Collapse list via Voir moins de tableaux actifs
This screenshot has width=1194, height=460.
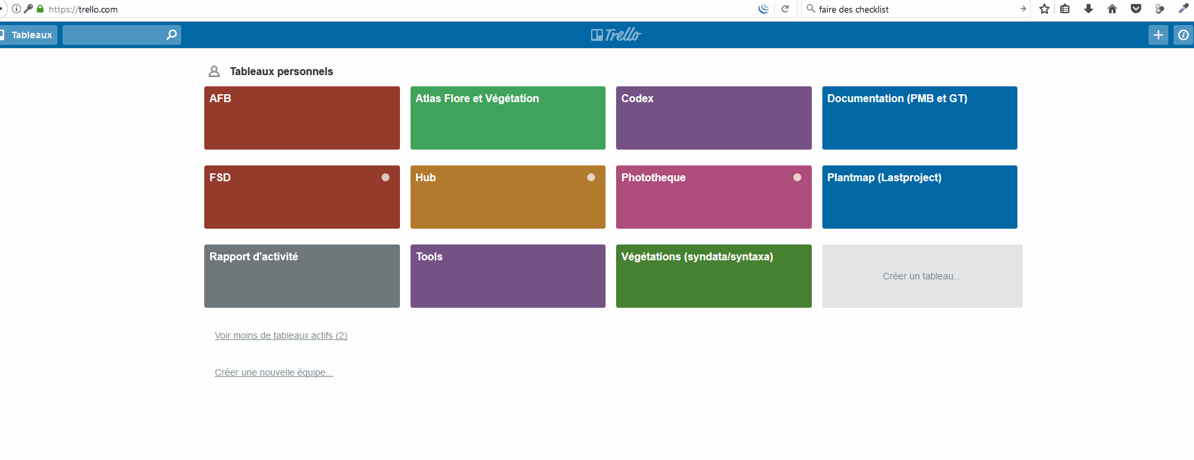281,335
